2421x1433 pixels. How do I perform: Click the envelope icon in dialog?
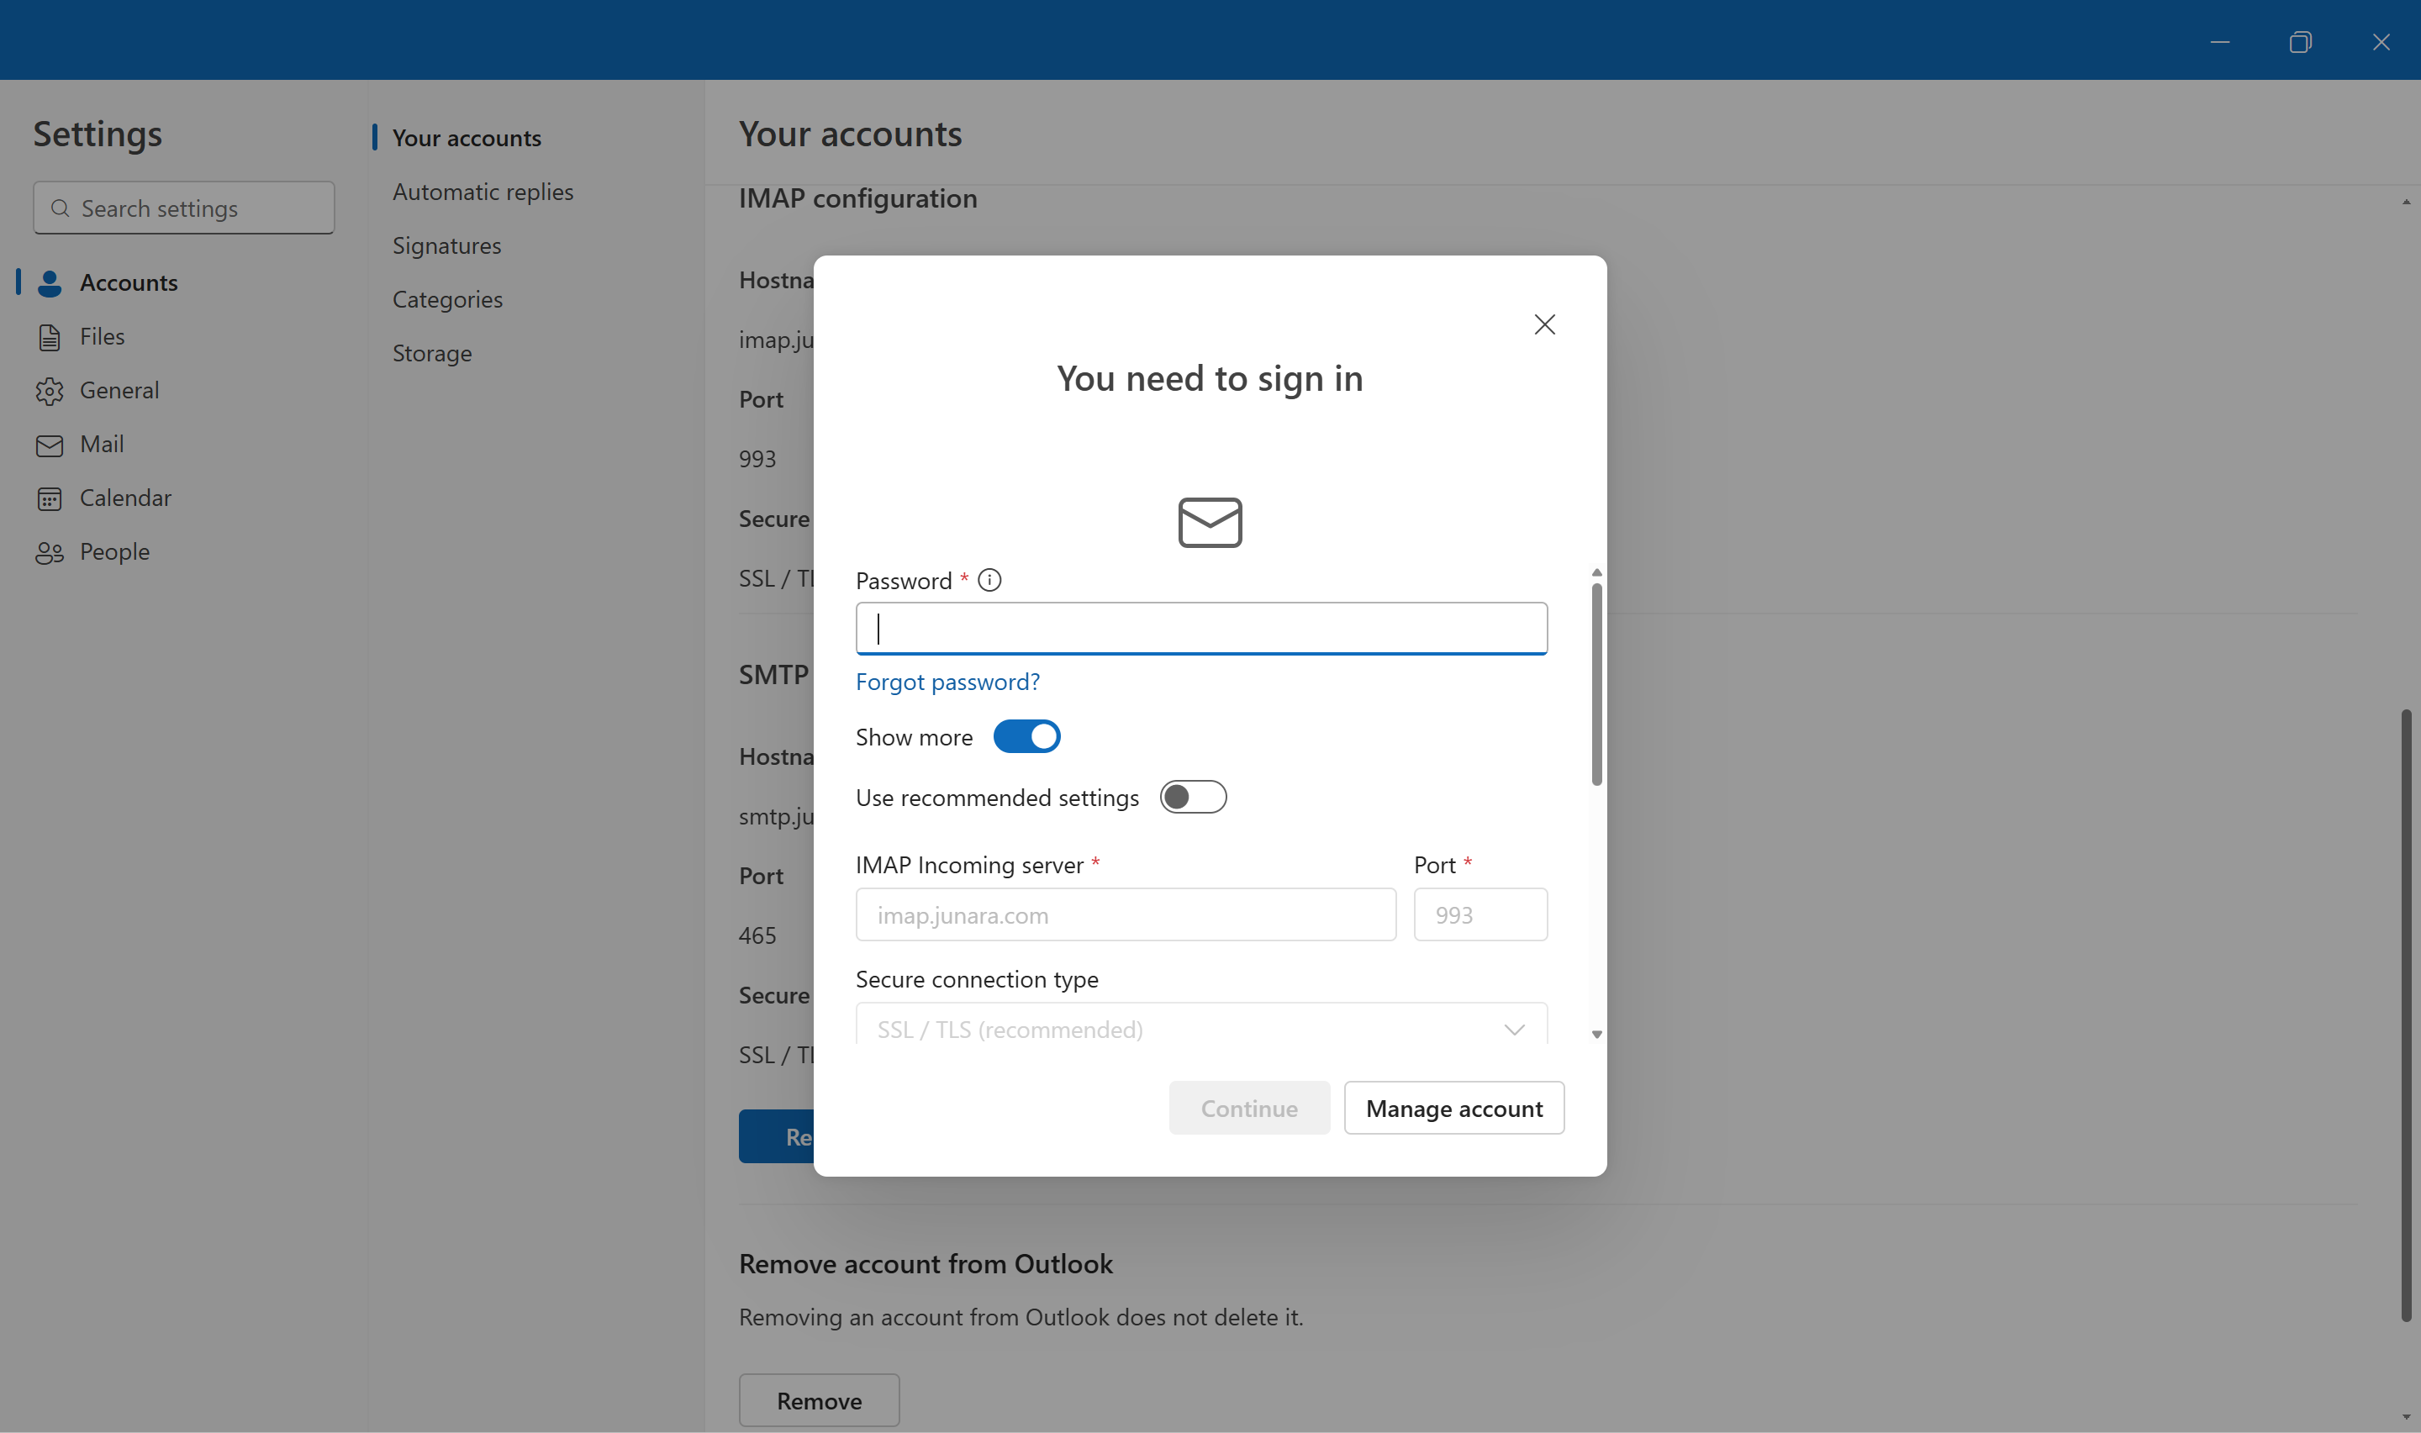pyautogui.click(x=1210, y=523)
